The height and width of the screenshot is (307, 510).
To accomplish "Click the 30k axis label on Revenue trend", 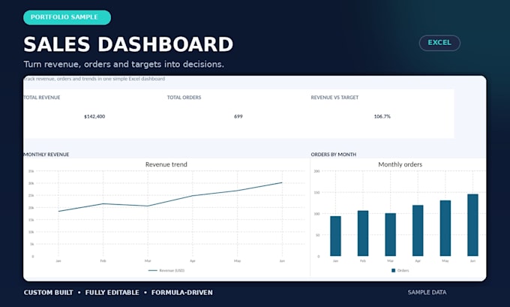I will [x=31, y=183].
